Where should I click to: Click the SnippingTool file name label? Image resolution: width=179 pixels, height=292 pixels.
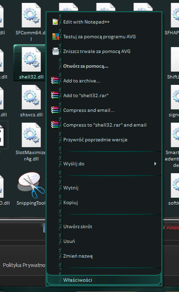(x=31, y=203)
